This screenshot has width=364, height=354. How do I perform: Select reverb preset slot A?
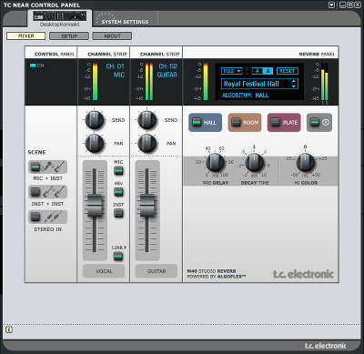(258, 71)
